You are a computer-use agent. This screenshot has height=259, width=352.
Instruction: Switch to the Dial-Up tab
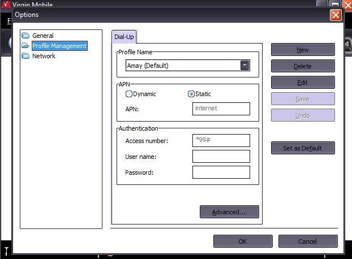tap(124, 37)
